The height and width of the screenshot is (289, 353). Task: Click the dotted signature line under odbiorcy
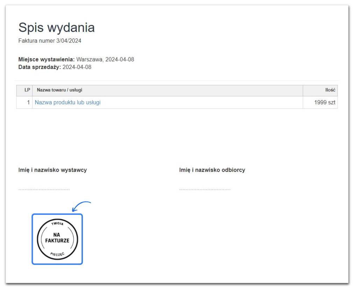205,190
